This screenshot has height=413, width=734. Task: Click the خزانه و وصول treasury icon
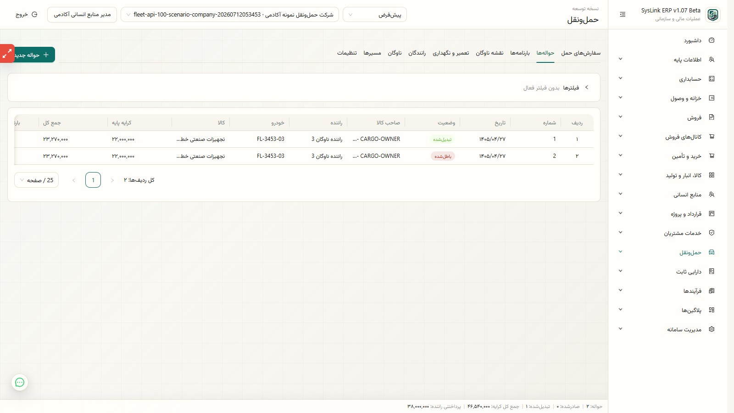[x=712, y=98]
